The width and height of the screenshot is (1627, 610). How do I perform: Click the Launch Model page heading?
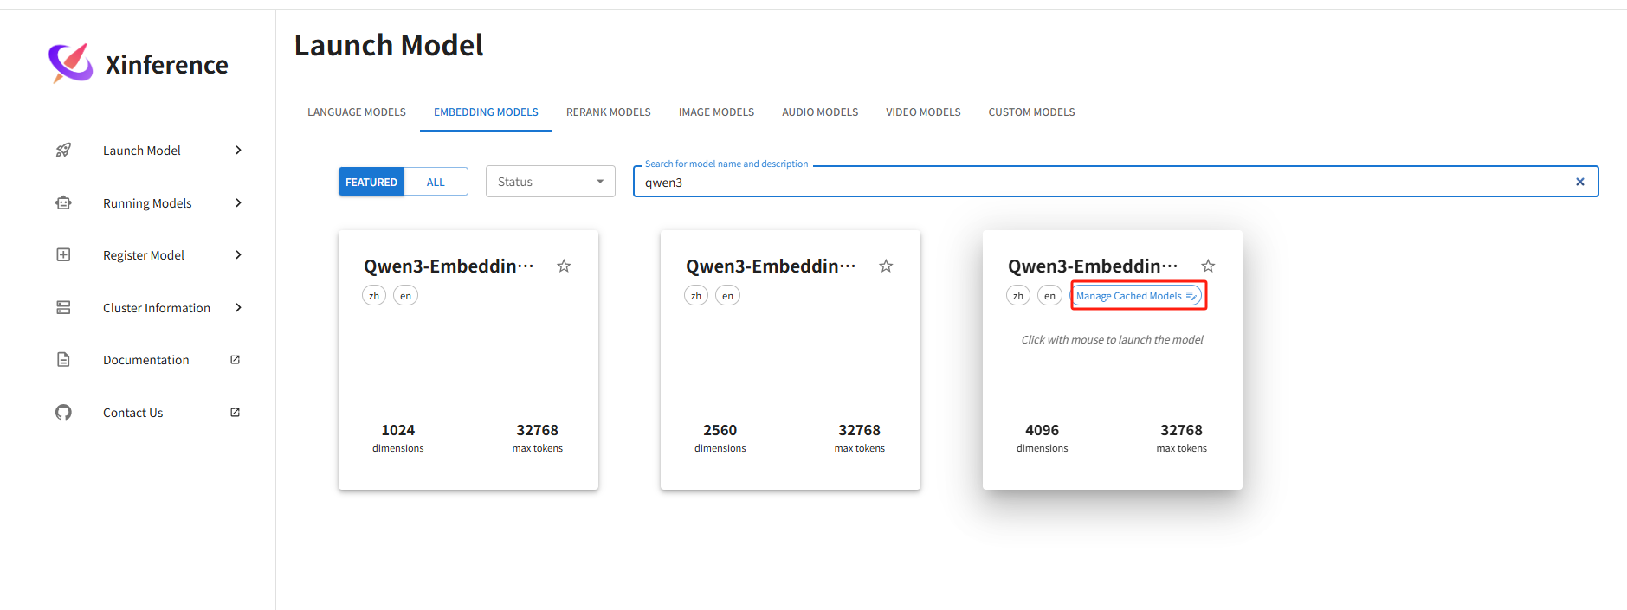(x=389, y=45)
